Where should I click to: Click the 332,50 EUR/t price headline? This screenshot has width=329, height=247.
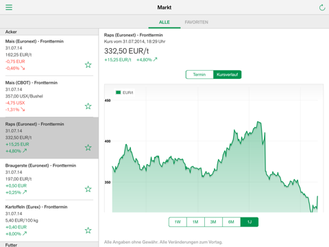point(126,51)
